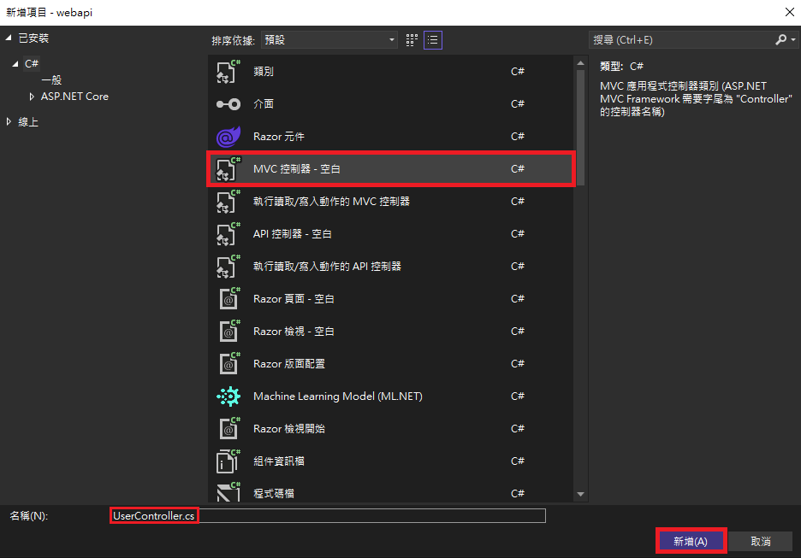
Task: Select the 一般 category
Action: click(x=51, y=80)
